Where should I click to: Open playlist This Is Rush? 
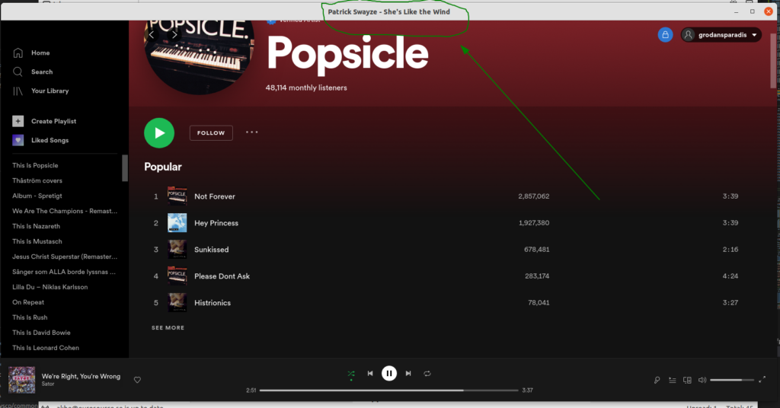[x=30, y=317]
